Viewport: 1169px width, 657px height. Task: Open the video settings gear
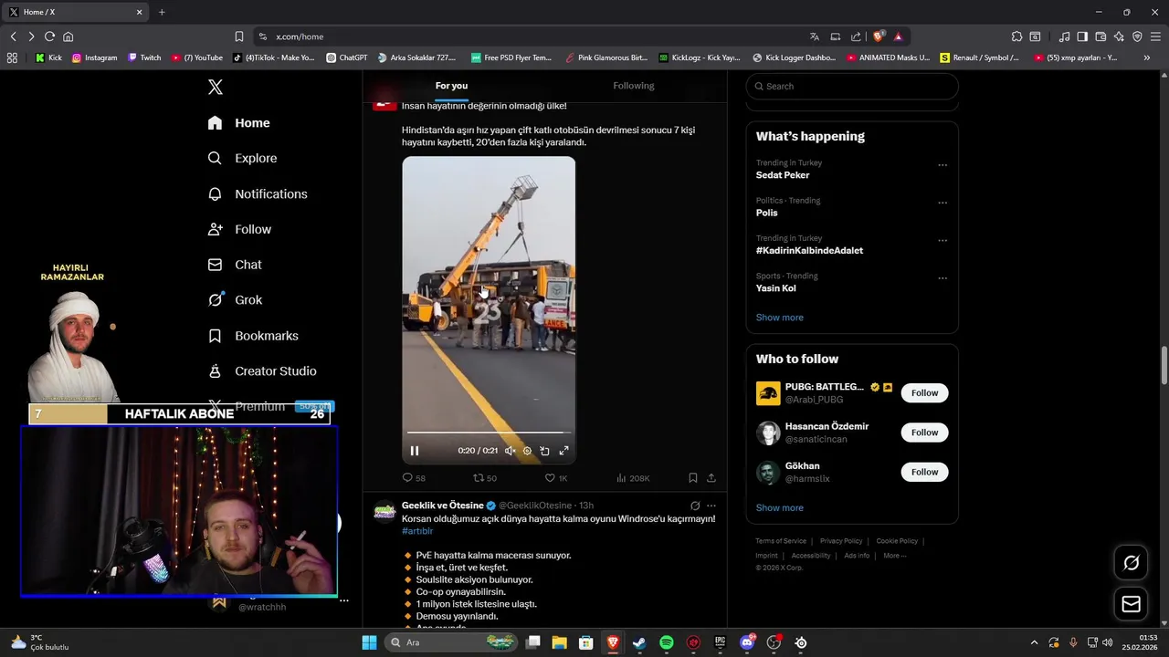click(527, 451)
